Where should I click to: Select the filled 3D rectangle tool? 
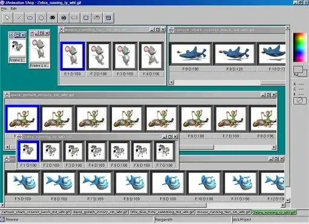tap(108, 18)
